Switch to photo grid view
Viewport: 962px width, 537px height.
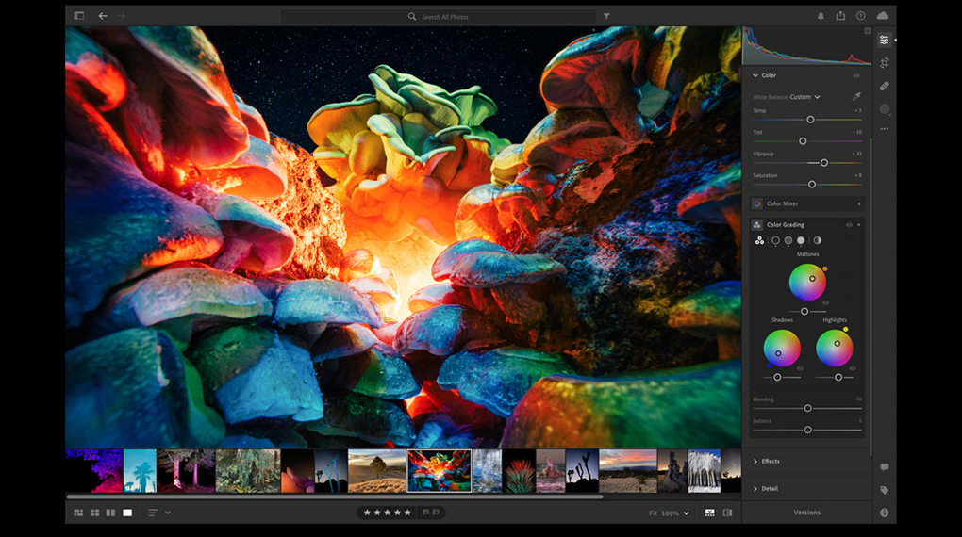(x=78, y=513)
